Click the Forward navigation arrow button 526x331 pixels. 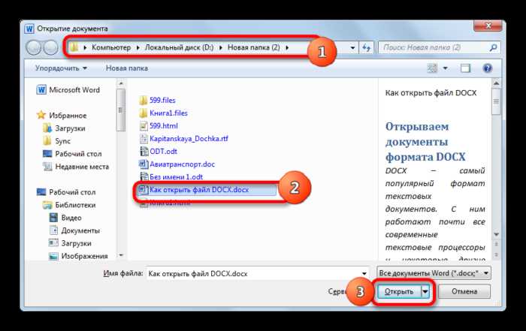coord(50,48)
